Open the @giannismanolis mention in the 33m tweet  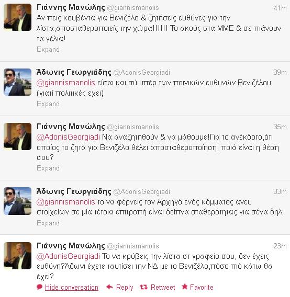[x=65, y=202]
